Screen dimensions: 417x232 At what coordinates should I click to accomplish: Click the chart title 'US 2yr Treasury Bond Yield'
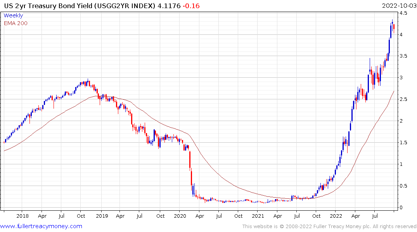coord(48,6)
